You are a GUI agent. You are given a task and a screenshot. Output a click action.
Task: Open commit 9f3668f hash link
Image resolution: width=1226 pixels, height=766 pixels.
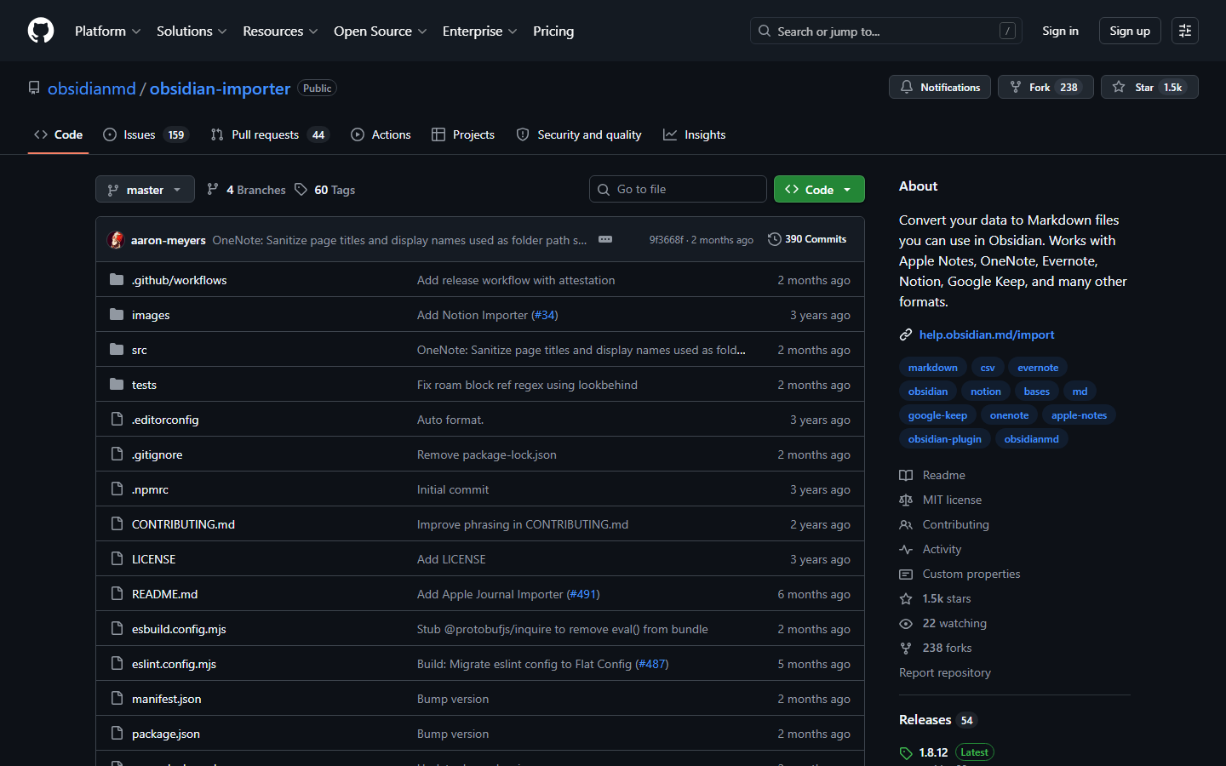click(x=666, y=240)
